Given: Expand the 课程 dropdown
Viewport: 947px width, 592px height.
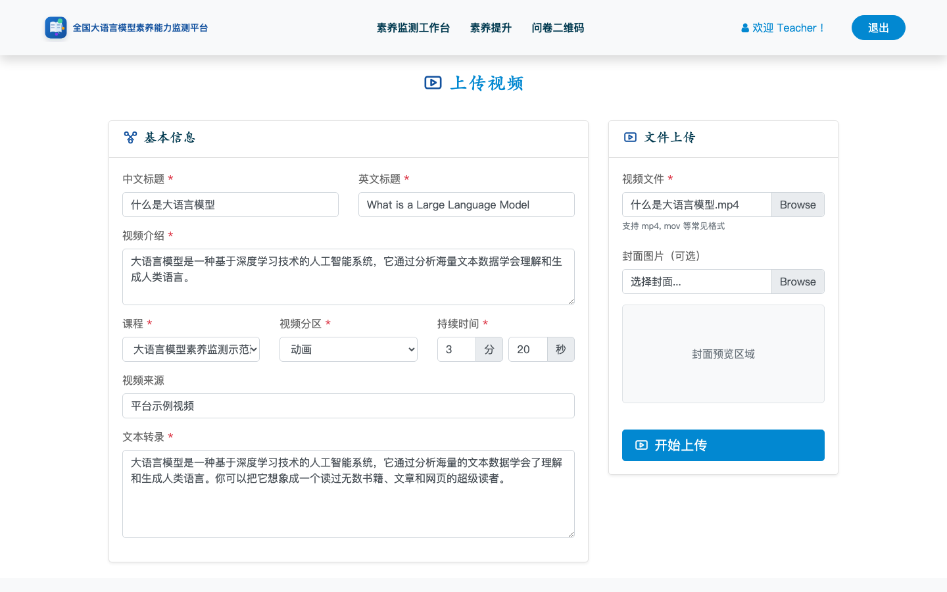Looking at the screenshot, I should pos(191,349).
